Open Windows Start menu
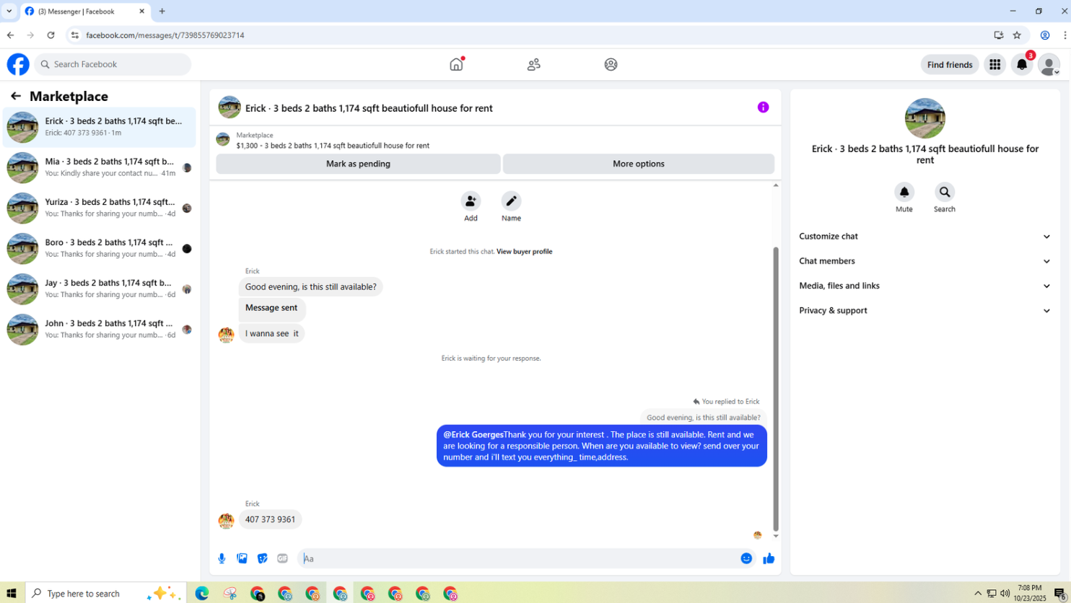The image size is (1071, 603). 12,594
